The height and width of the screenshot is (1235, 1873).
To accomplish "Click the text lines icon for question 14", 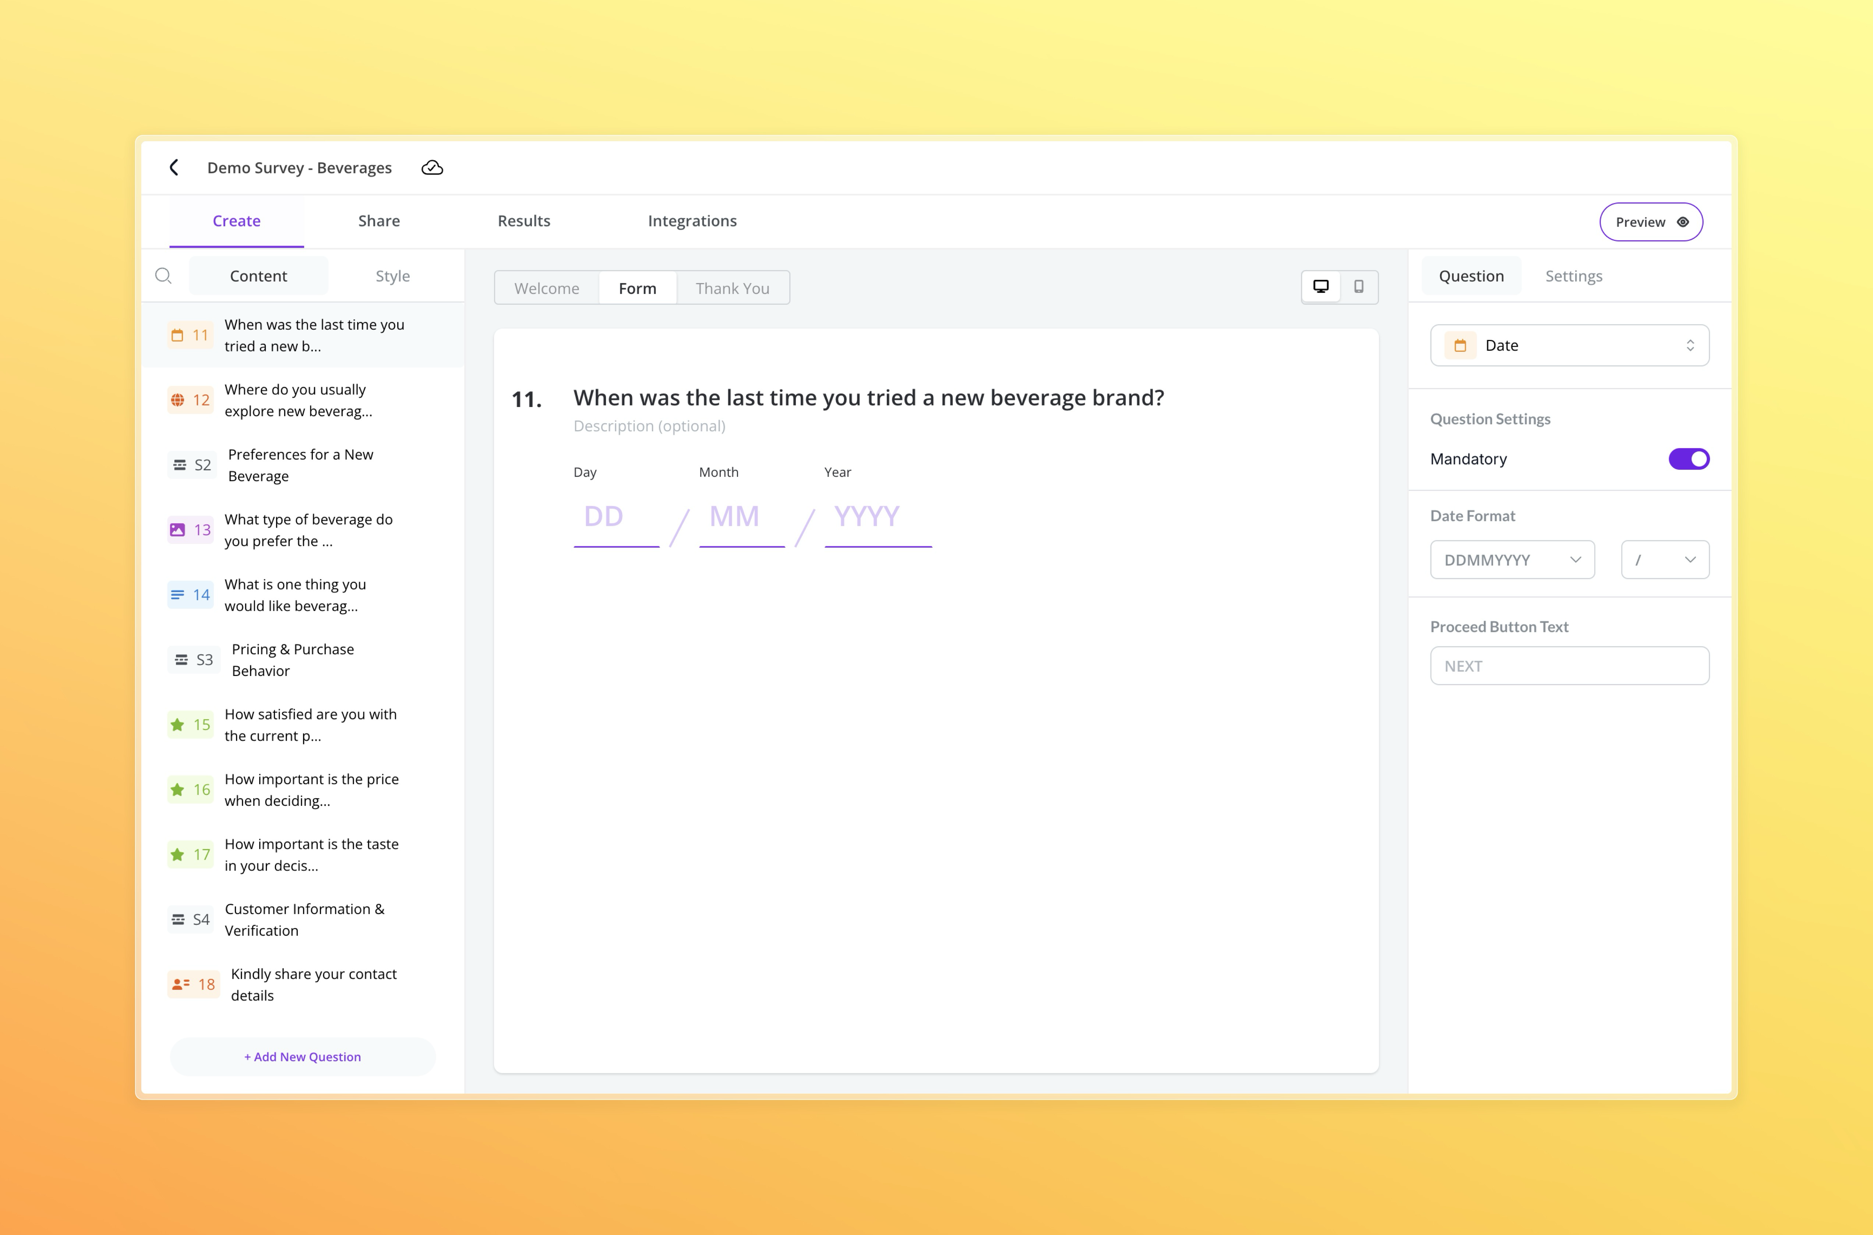I will [177, 595].
